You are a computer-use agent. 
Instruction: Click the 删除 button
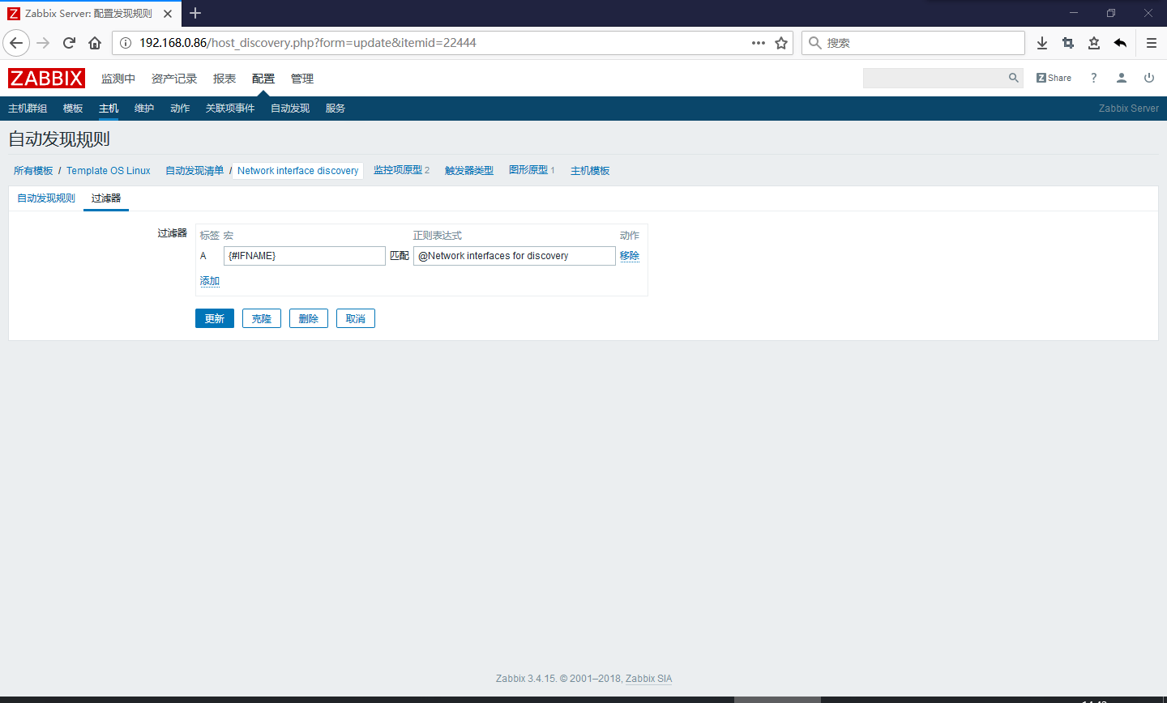coord(309,318)
